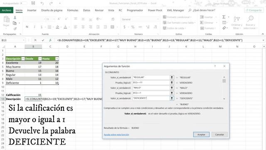Click the Cancelar button in dialog
Image resolution: width=266 pixels, height=150 pixels.
[219, 135]
